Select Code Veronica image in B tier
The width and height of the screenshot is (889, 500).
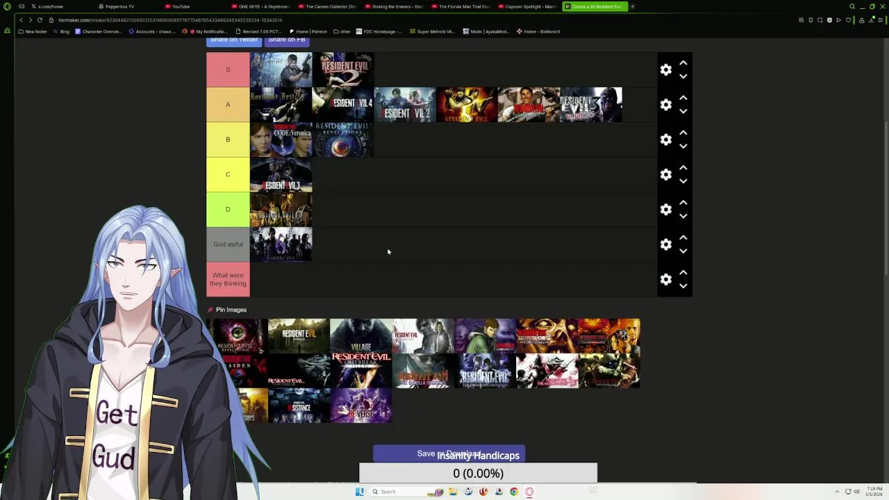[281, 140]
